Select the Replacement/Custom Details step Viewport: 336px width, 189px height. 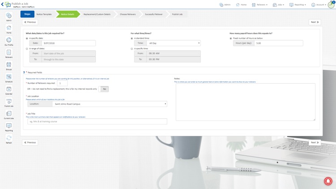click(x=97, y=14)
